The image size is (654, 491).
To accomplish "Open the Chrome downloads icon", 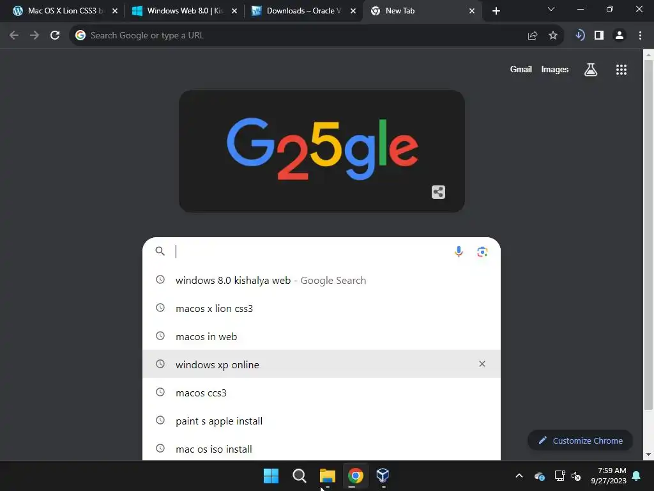I will [x=579, y=36].
